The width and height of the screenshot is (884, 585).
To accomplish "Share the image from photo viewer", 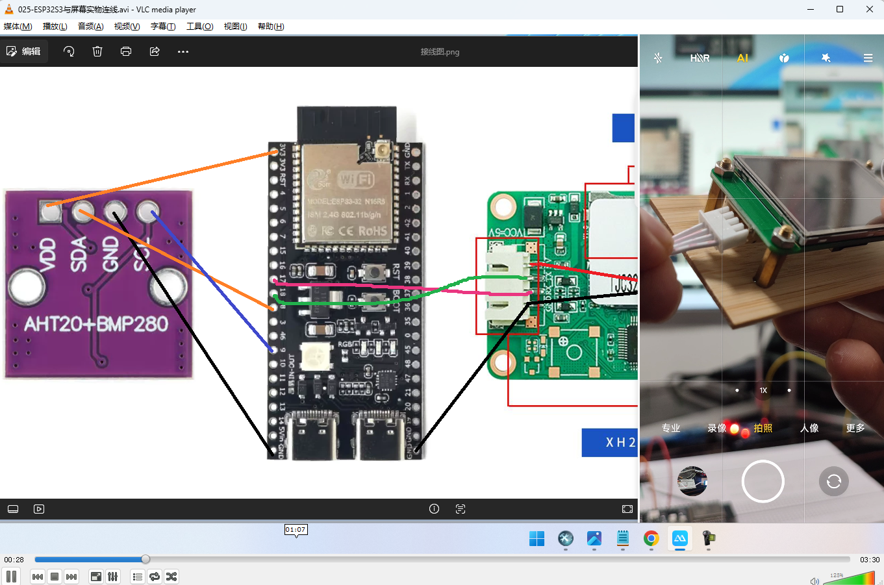I will pos(155,51).
